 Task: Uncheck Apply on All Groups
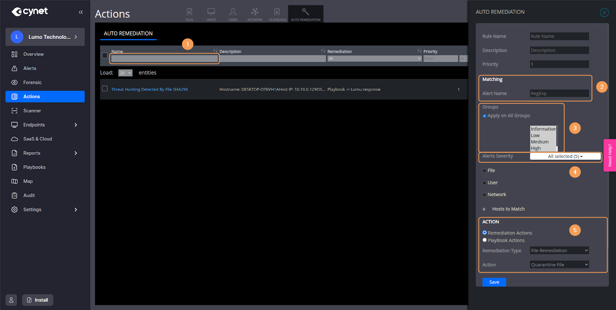click(x=485, y=116)
